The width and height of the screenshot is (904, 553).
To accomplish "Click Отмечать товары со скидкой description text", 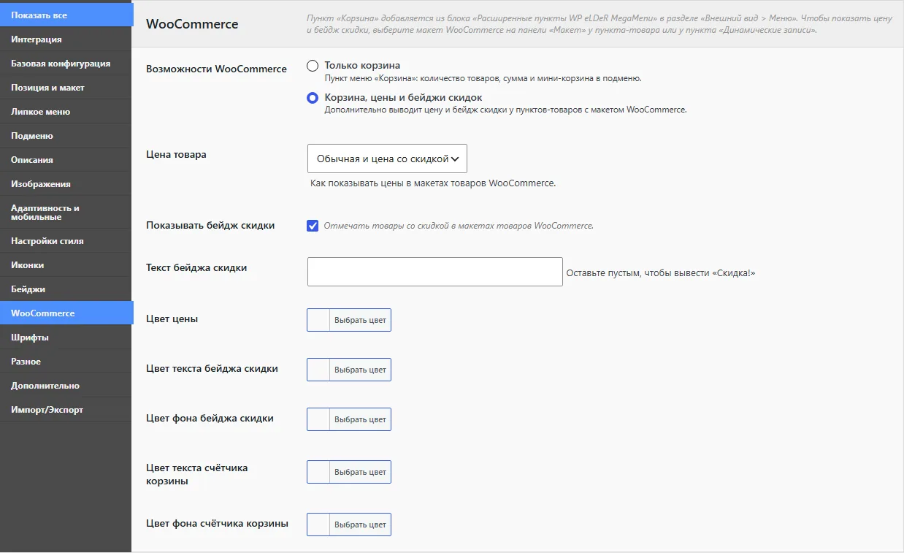I will [x=459, y=226].
